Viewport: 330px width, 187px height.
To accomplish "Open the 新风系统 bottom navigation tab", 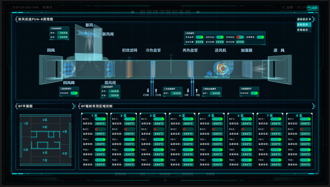I will 165,174.
